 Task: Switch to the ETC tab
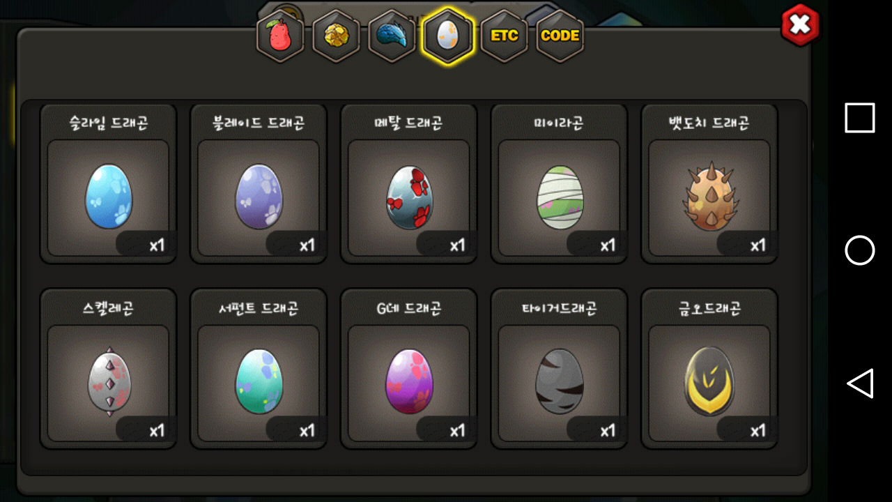click(x=504, y=36)
